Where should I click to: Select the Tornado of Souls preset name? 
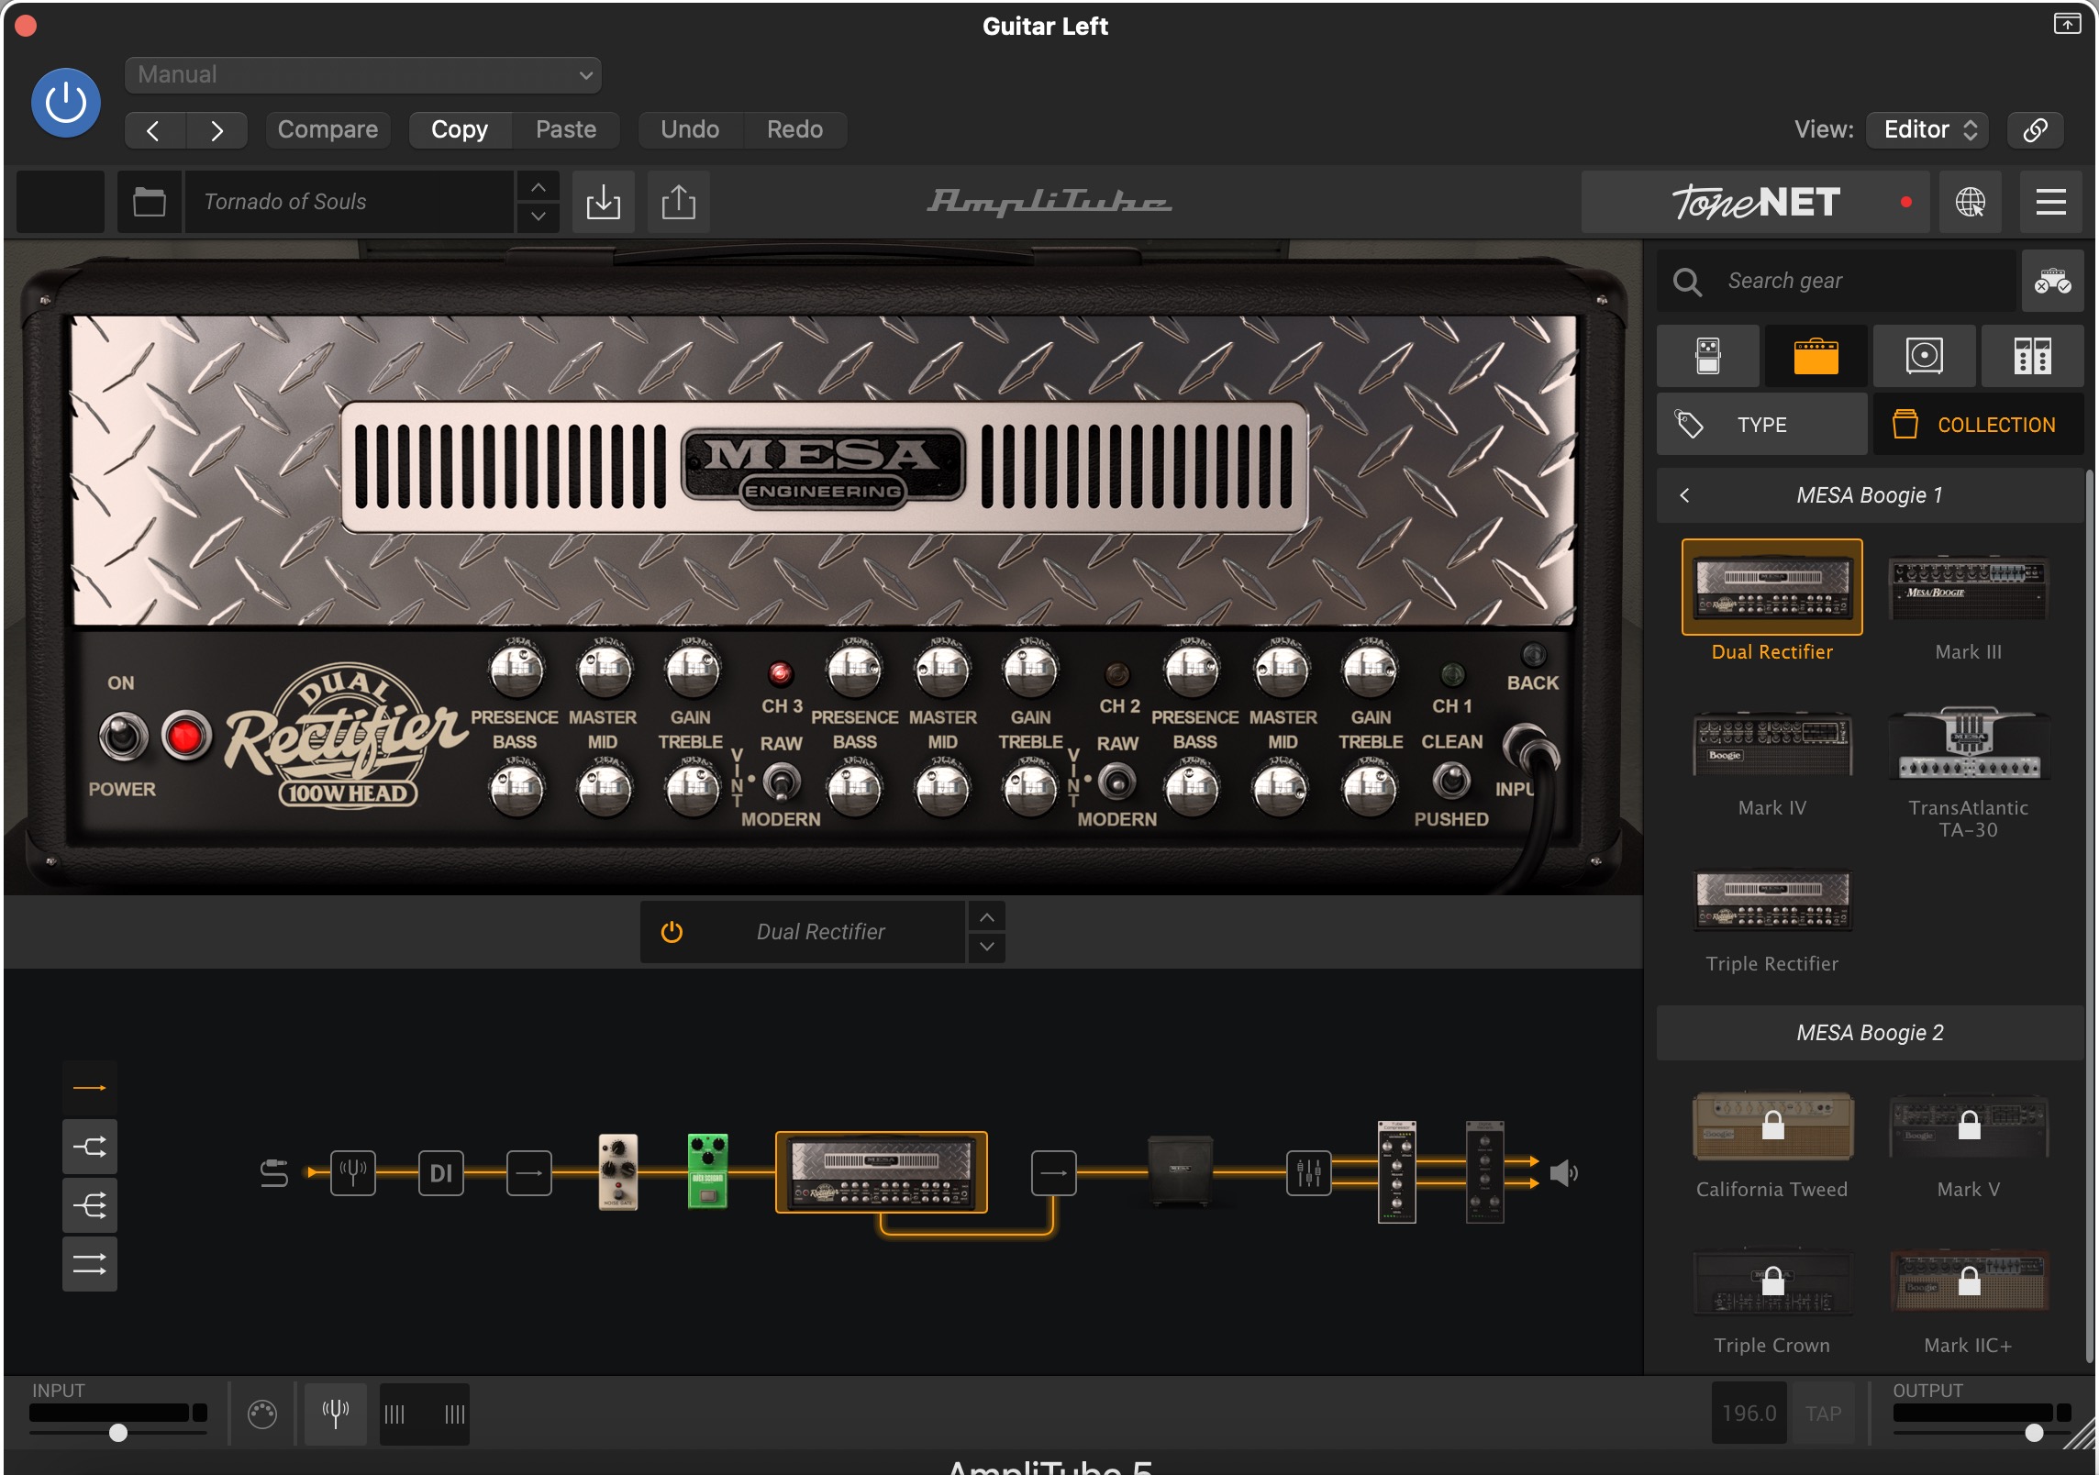coord(349,202)
